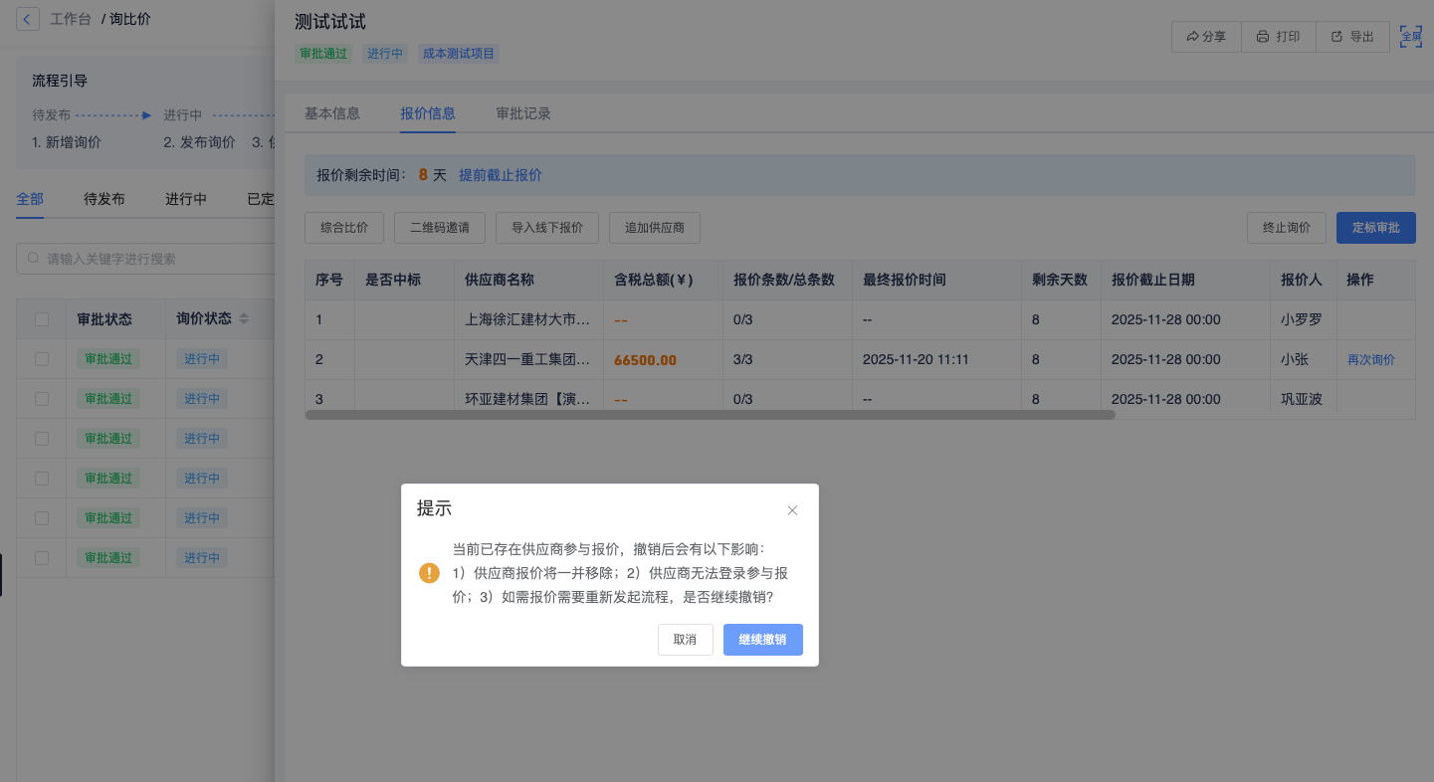
Task: Toggle the select-all checkbox in table header
Action: (42, 319)
